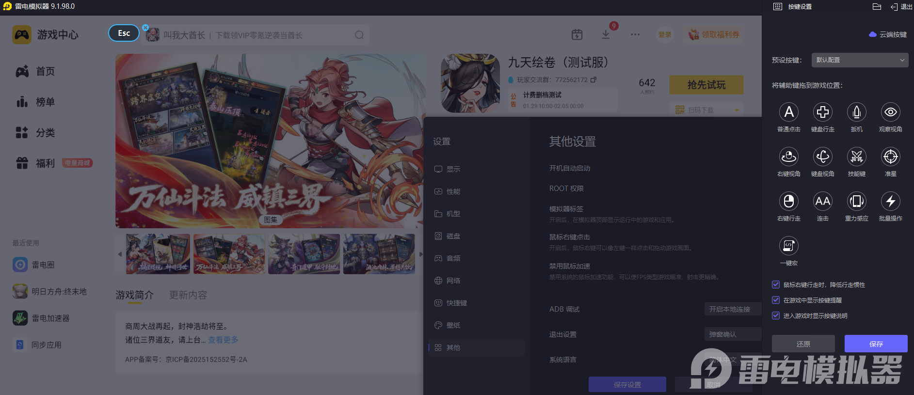Screen dimensions: 914x395
Task: Click the 登录 login button
Action: pyautogui.click(x=665, y=35)
